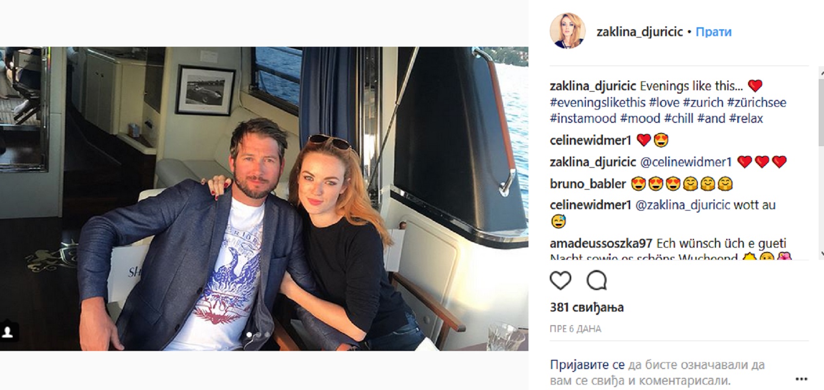The image size is (824, 390).
Task: Open the comment speech bubble icon
Action: coord(597,280)
